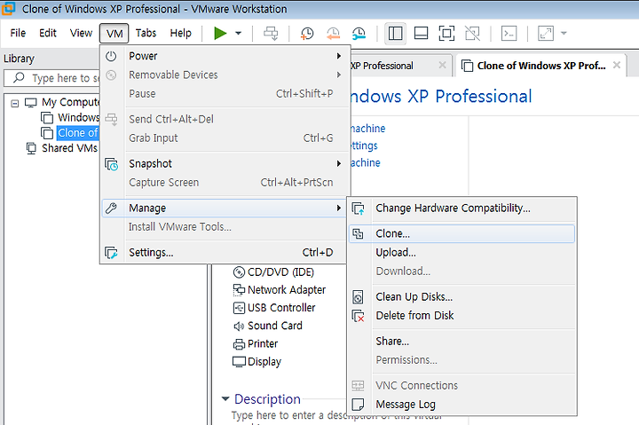The width and height of the screenshot is (639, 425).
Task: Open stretch mode dropdown arrow
Action: (x=564, y=34)
